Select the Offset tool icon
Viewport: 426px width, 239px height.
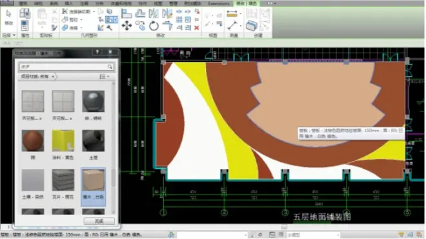(x=140, y=13)
